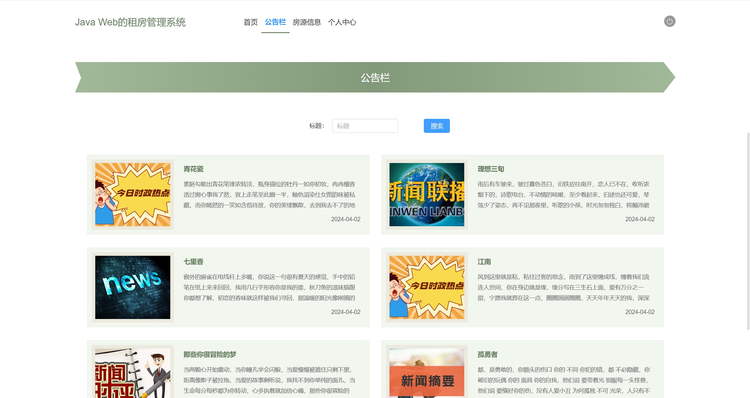Open the 首页 nav tab
This screenshot has width=750, height=398.
251,22
